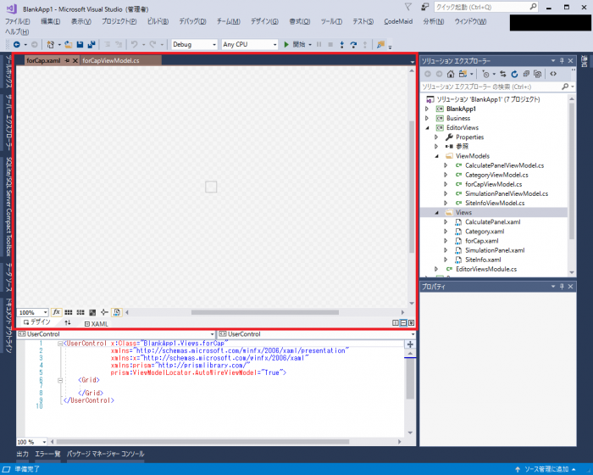Viewport: 593px width, 475px height.
Task: Click the Save All toolbar icon
Action: 90,44
